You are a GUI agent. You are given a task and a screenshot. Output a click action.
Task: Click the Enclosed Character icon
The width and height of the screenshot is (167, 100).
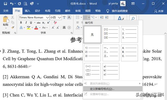point(69,27)
